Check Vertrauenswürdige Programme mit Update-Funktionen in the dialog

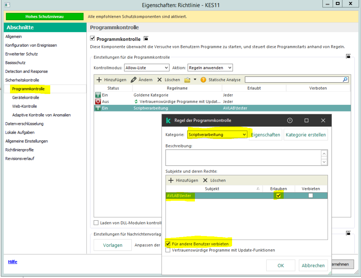coord(168,250)
